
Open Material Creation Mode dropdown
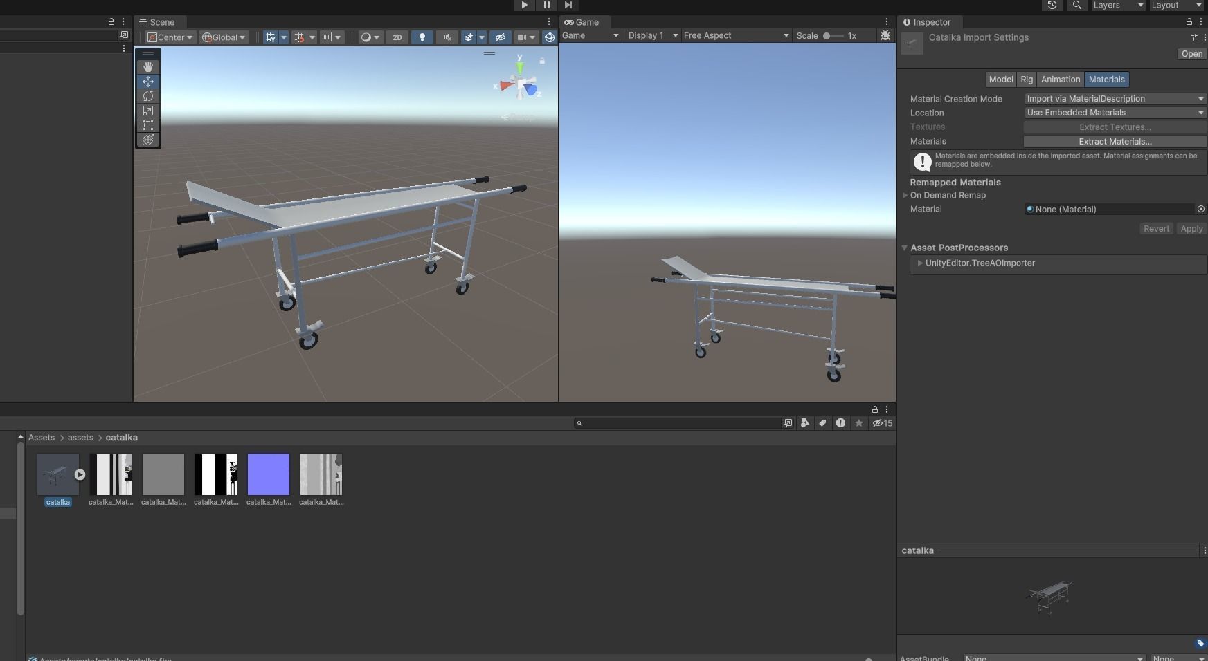pos(1115,99)
